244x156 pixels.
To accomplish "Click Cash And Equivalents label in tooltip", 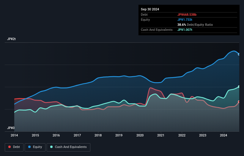I will coord(157,30).
